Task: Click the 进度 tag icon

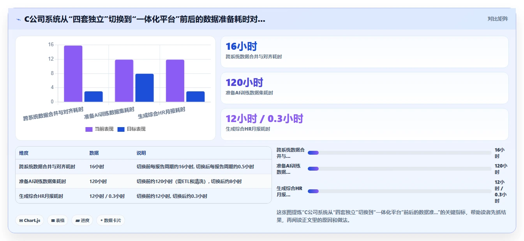Action: tap(78, 220)
